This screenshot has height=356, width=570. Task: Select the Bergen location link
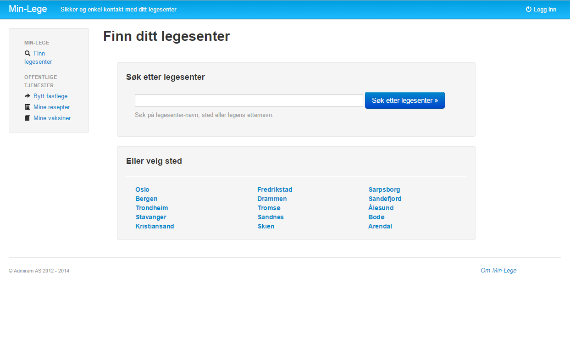[x=146, y=199]
